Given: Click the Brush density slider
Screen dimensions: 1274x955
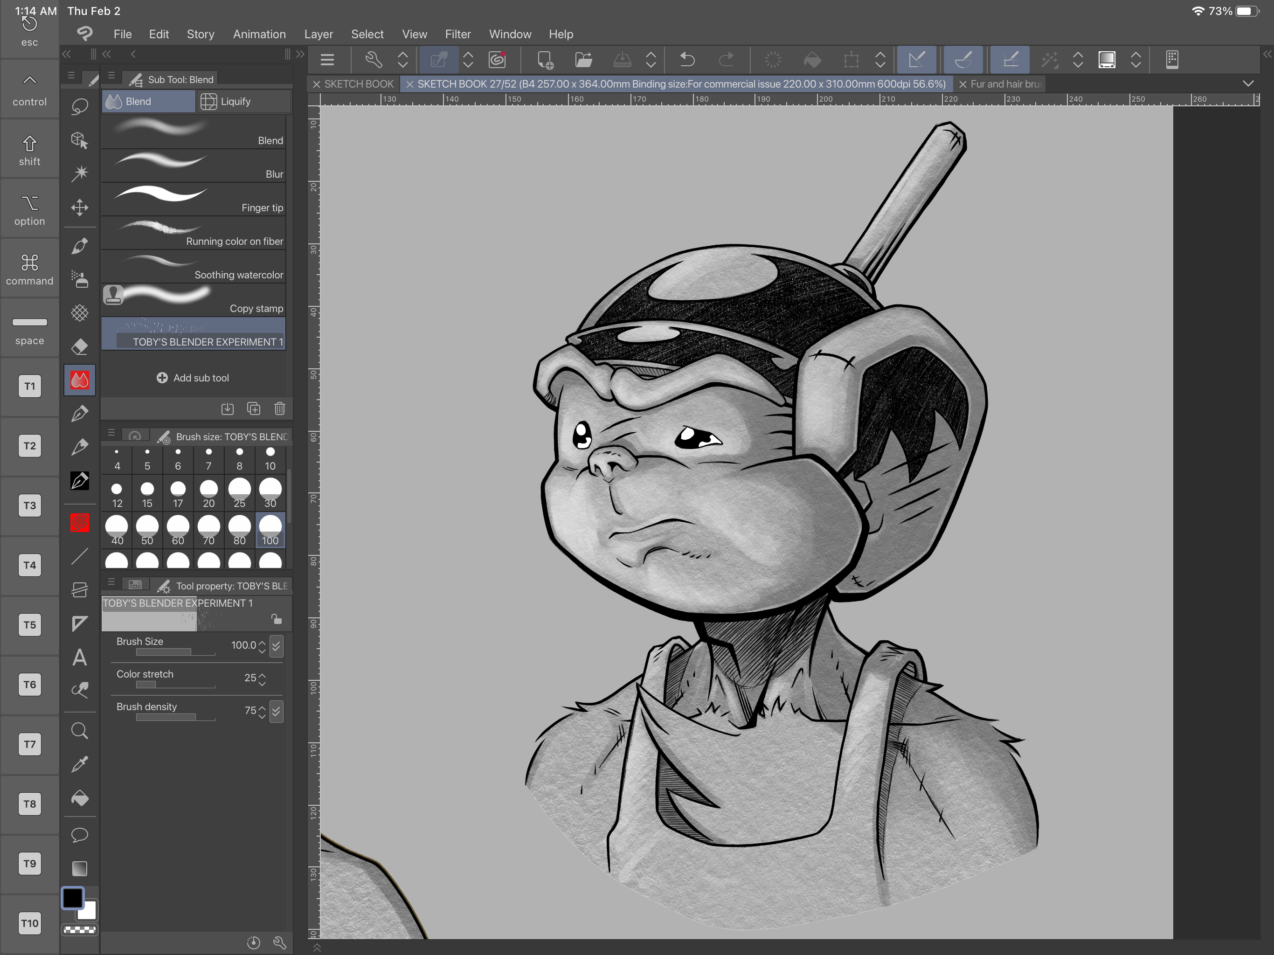Looking at the screenshot, I should pyautogui.click(x=176, y=717).
